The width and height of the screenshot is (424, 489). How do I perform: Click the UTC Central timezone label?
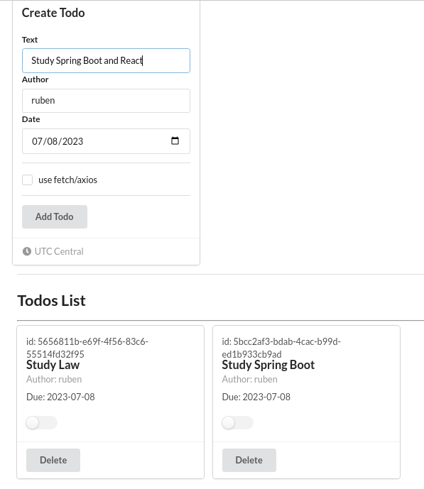point(59,251)
